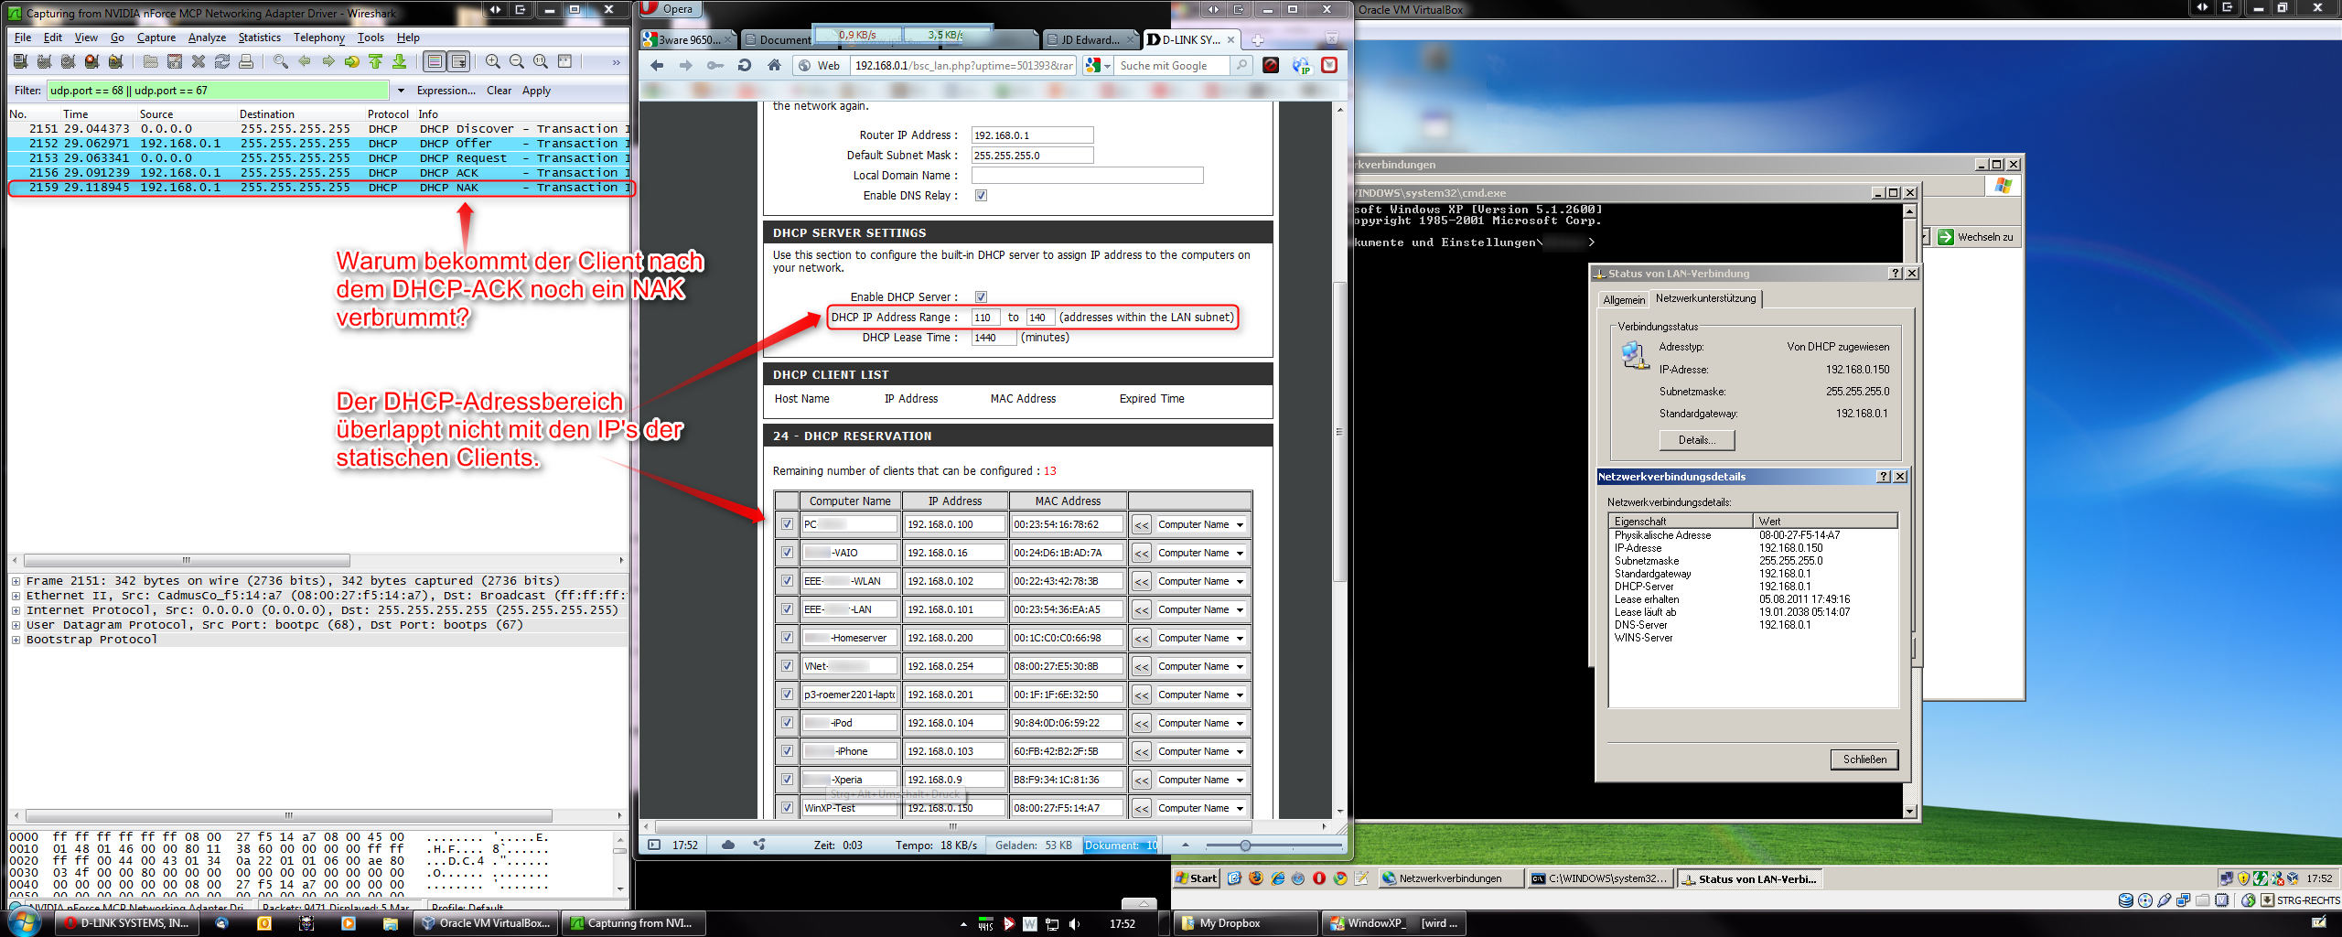Open Wireshark capture options icon
Screen dimensions: 2342x937
45,61
